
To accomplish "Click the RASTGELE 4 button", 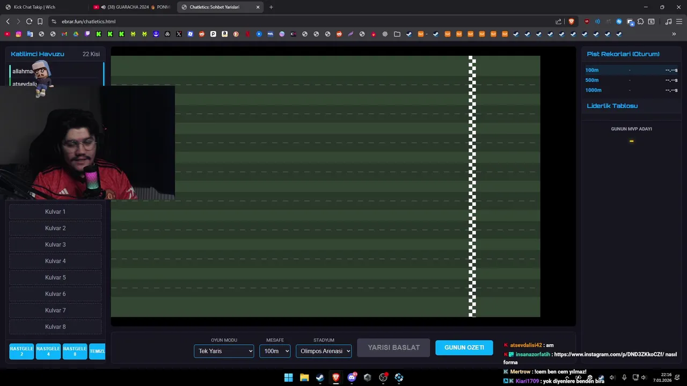I will [48, 351].
